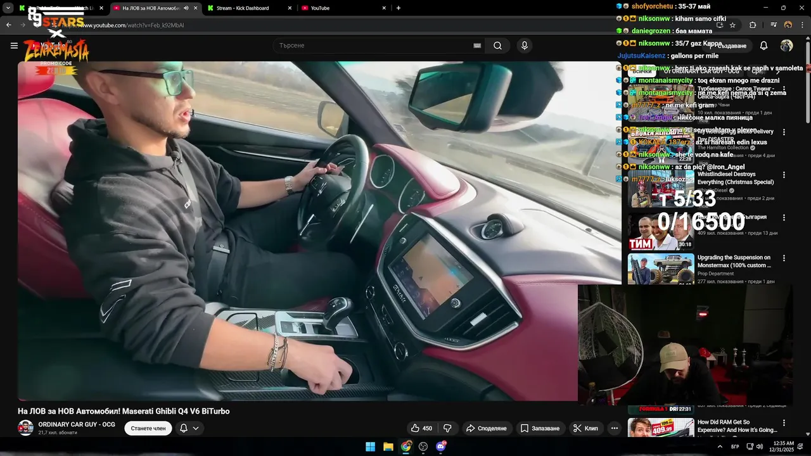Open the Whistlindiesel firetruck video thumbnail
The image size is (811, 456).
coord(661,189)
